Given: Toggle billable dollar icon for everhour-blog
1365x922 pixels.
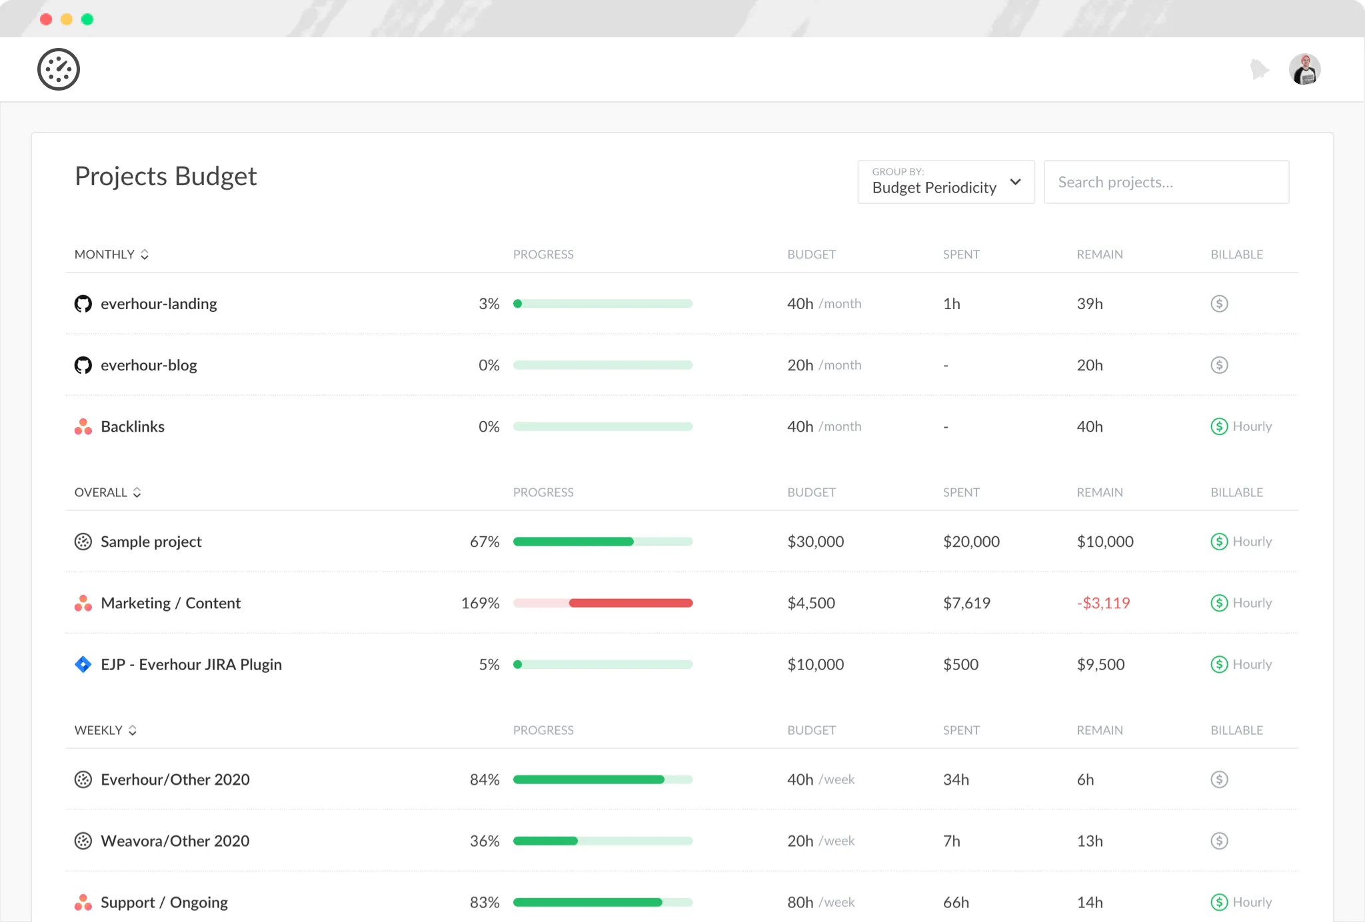Looking at the screenshot, I should (x=1219, y=365).
